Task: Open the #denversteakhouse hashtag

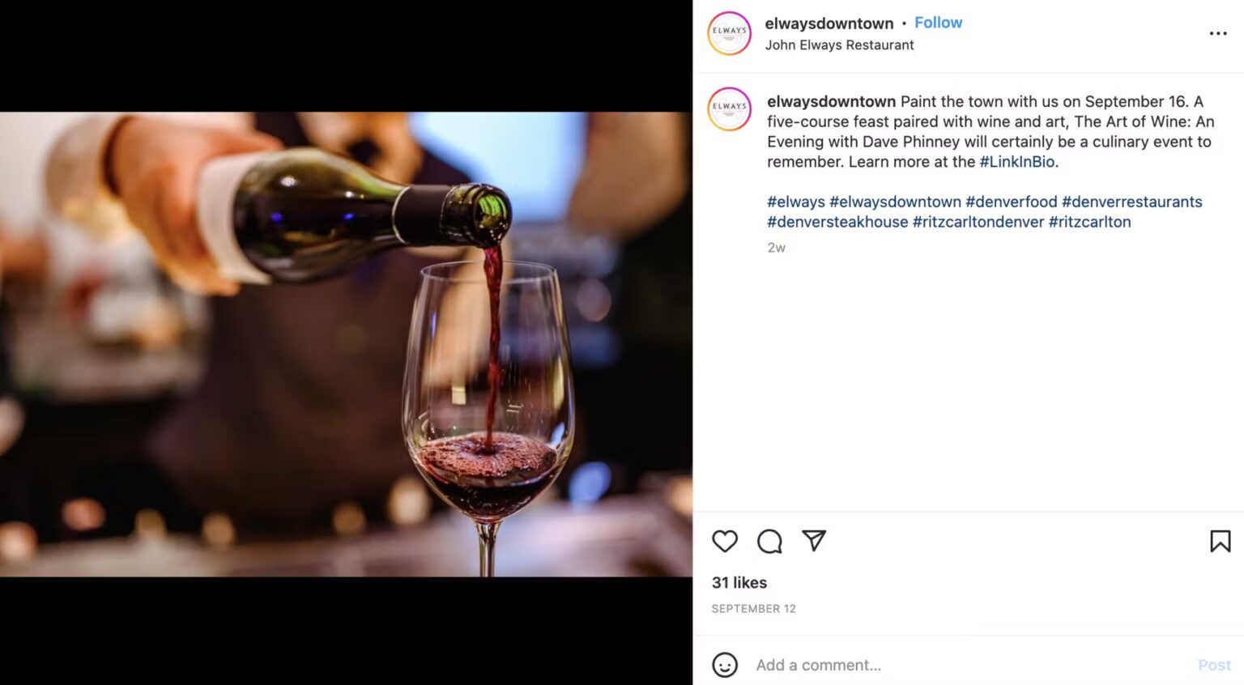Action: [x=837, y=222]
